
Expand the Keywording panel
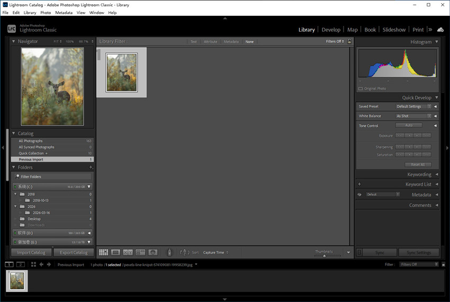point(437,174)
